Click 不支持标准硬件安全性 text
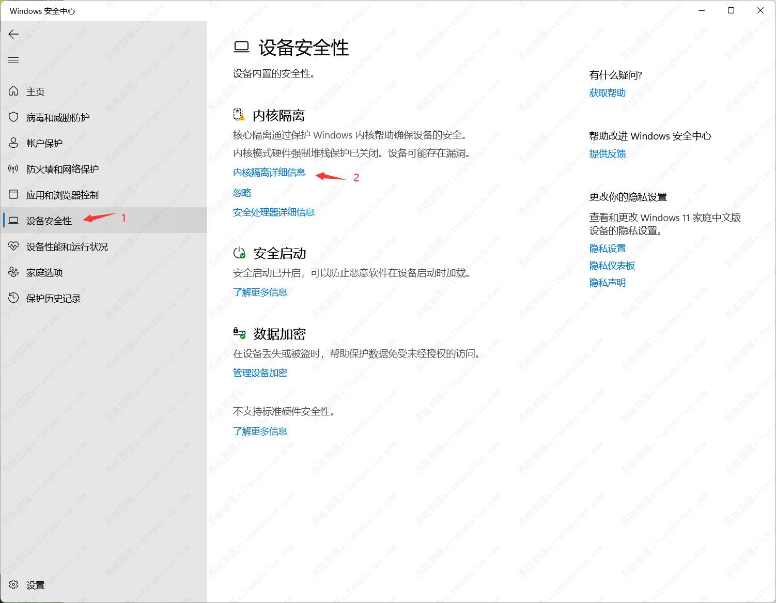The image size is (776, 603). (284, 411)
